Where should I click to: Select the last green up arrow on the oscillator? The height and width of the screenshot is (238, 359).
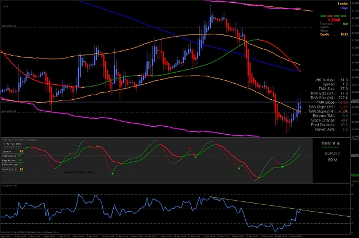coord(283,167)
